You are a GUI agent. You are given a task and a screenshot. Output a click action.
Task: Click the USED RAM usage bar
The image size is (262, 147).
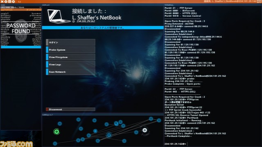21,7
